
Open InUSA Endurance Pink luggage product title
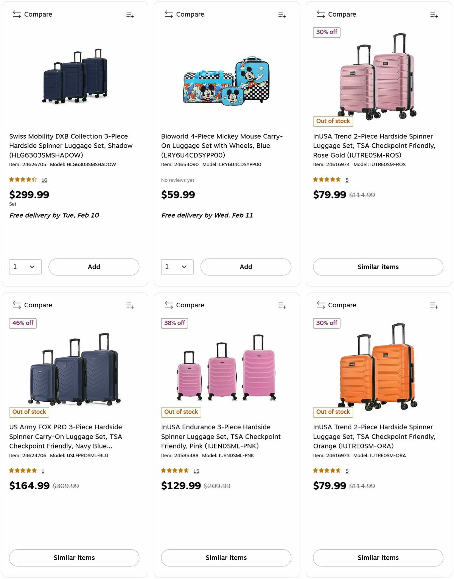pos(221,437)
